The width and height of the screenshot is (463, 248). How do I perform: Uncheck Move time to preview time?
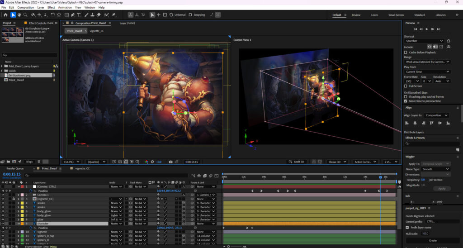(406, 101)
